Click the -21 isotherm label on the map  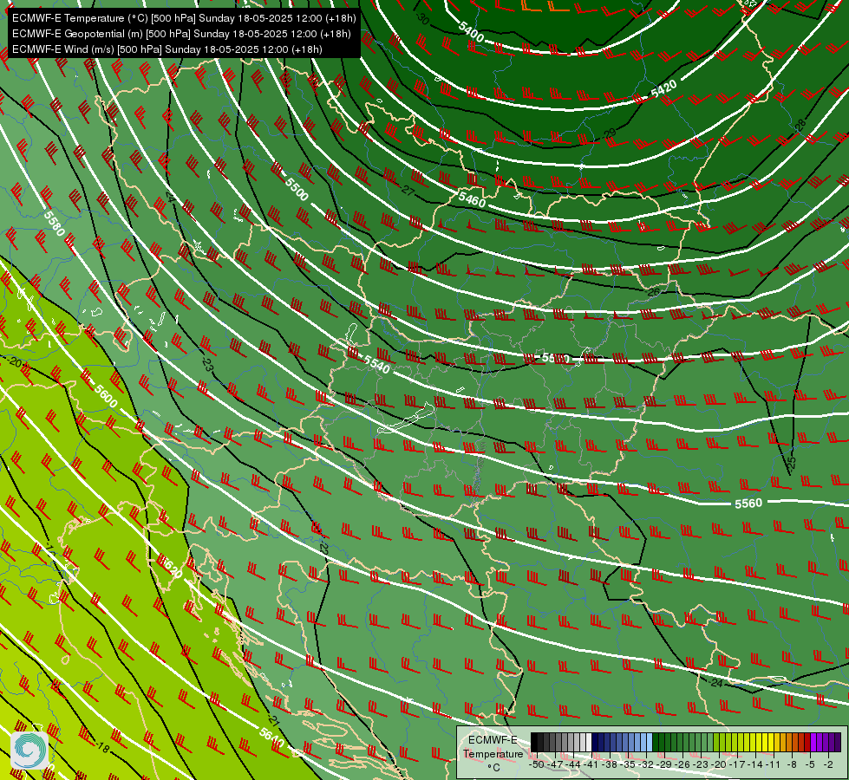273,721
